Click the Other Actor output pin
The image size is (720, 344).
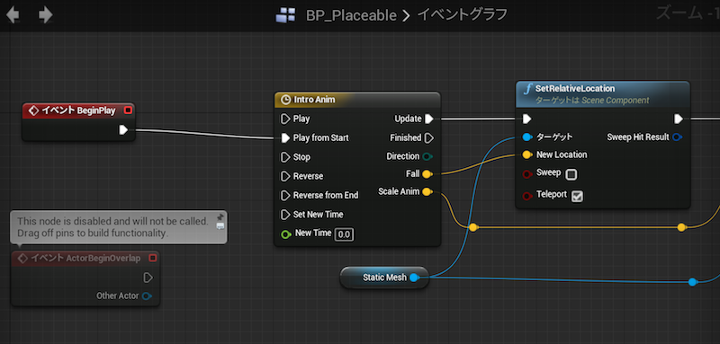[x=147, y=296]
